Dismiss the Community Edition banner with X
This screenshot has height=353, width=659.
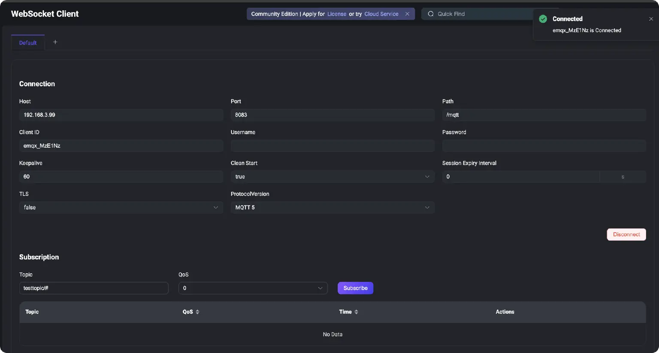(x=407, y=14)
